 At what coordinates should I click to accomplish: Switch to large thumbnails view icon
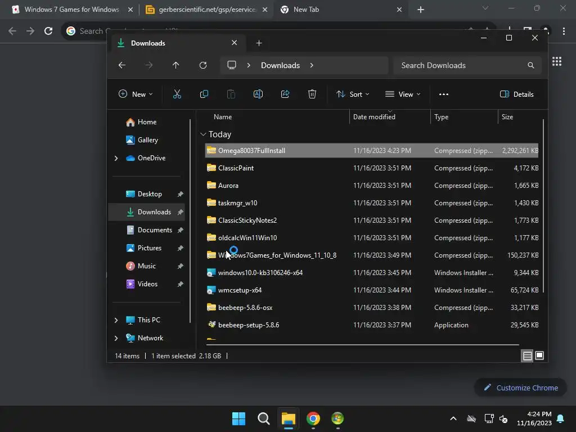coord(539,355)
